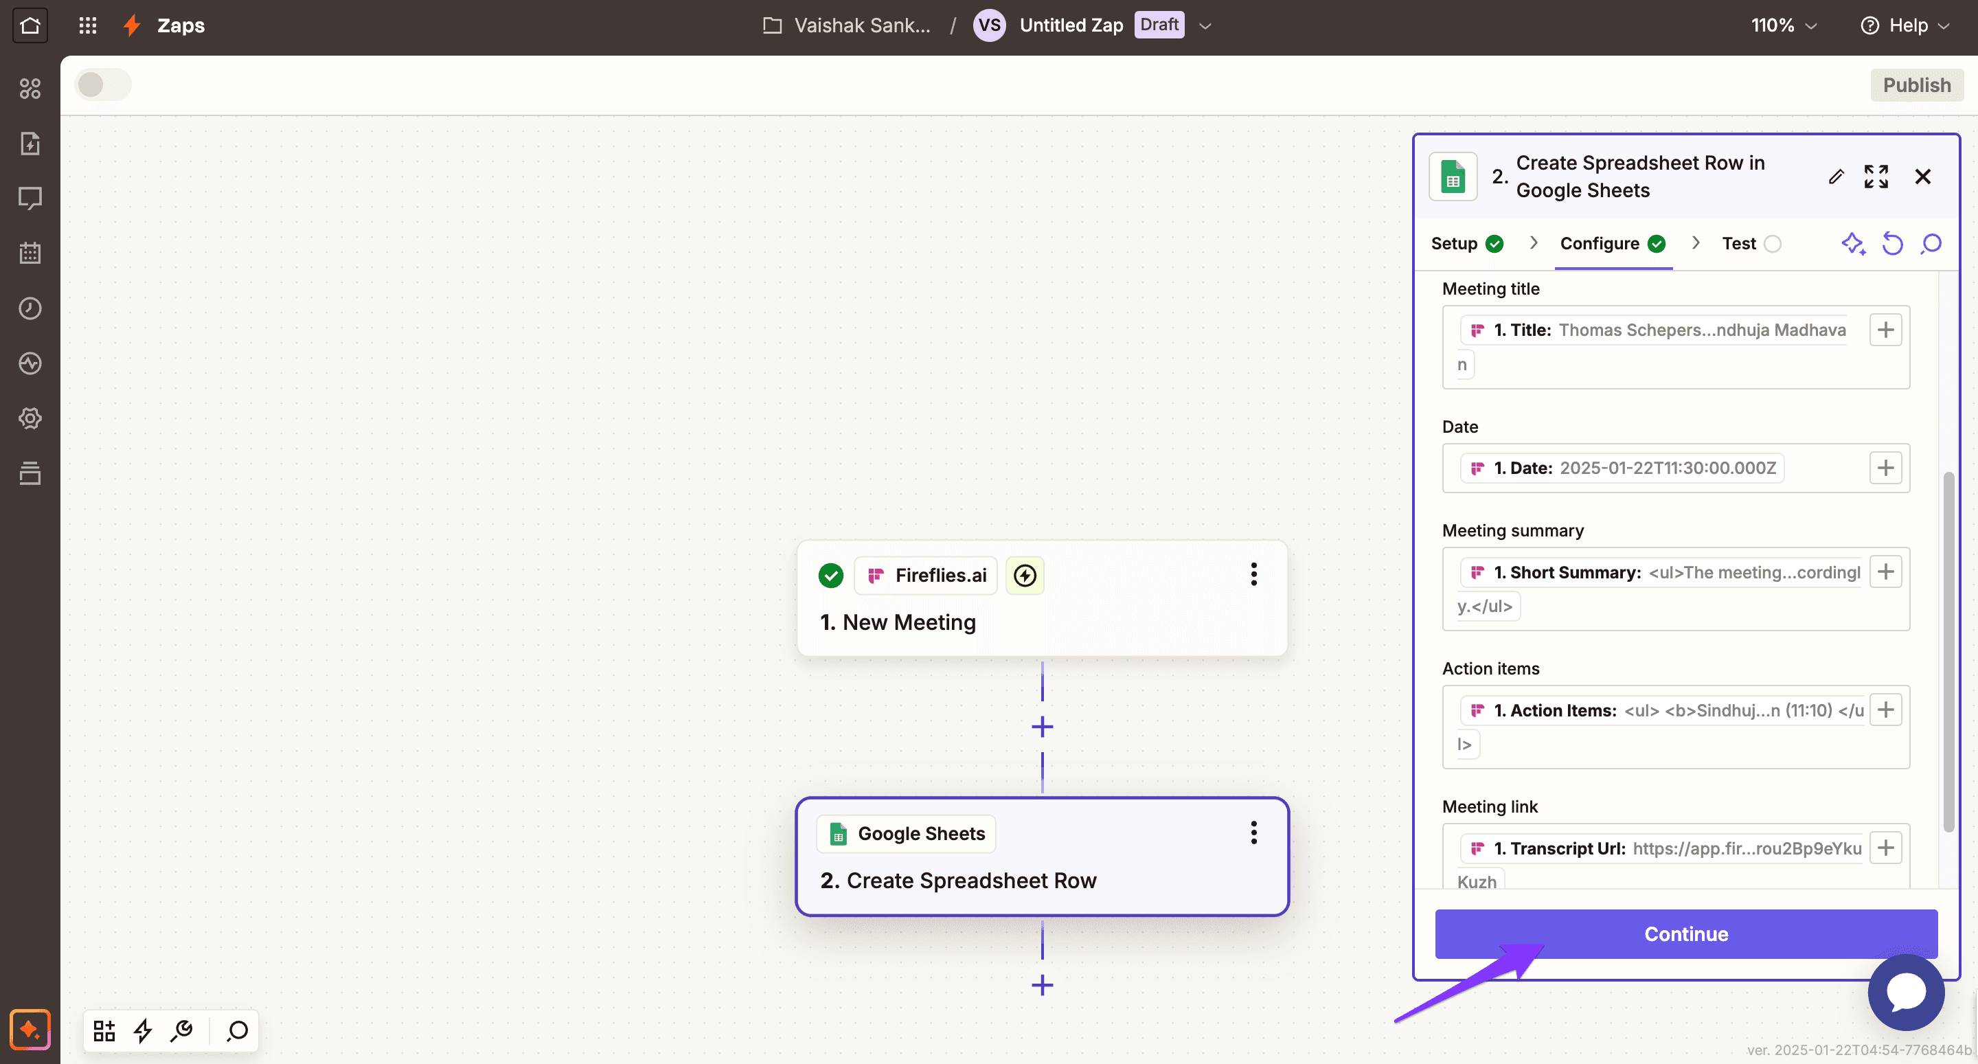The width and height of the screenshot is (1978, 1064).
Task: Open the Untitled Zap name dropdown chevron
Action: (1205, 25)
